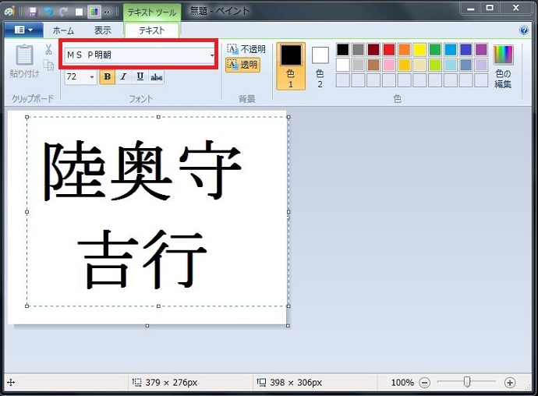Pick the white color swatch in second row
The image size is (538, 396).
[342, 65]
